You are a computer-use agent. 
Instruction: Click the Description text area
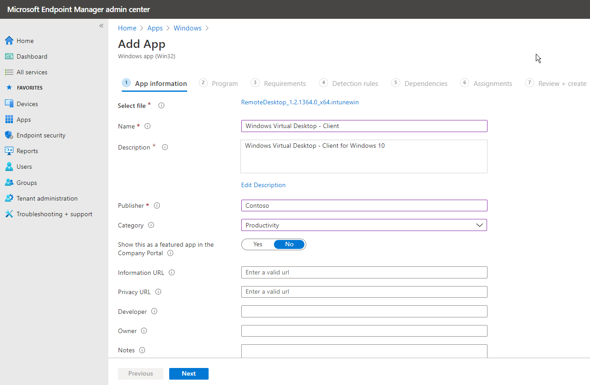click(364, 156)
